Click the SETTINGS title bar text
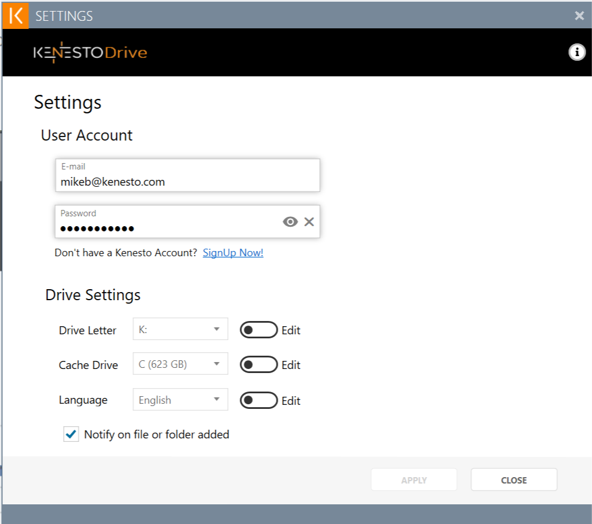The image size is (592, 524). (x=64, y=16)
